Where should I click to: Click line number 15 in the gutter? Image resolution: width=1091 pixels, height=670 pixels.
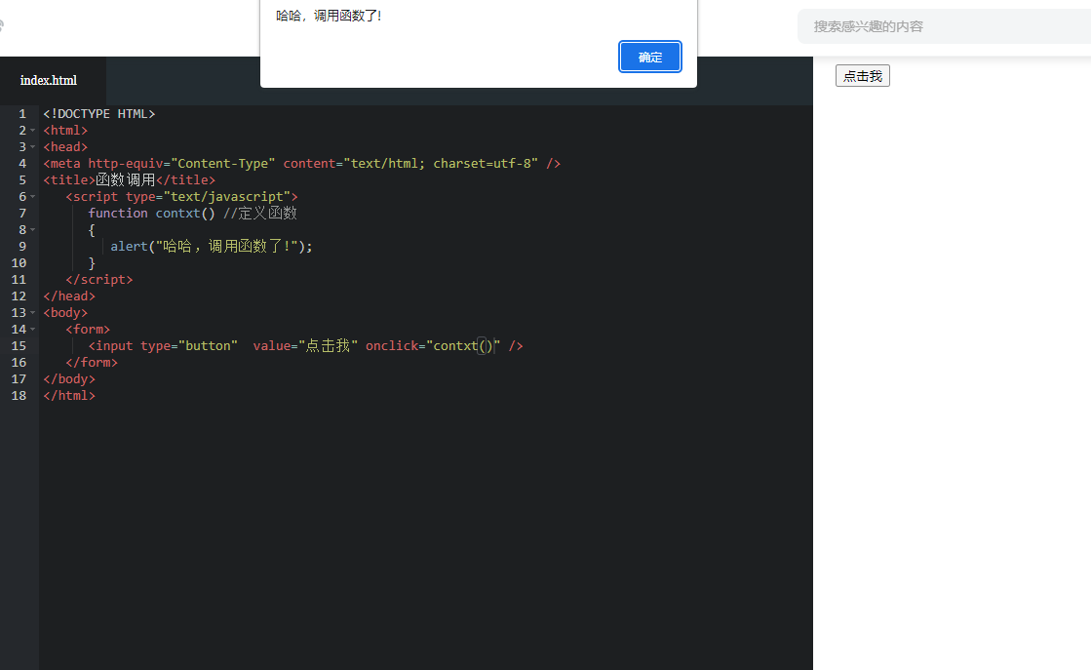pos(18,345)
